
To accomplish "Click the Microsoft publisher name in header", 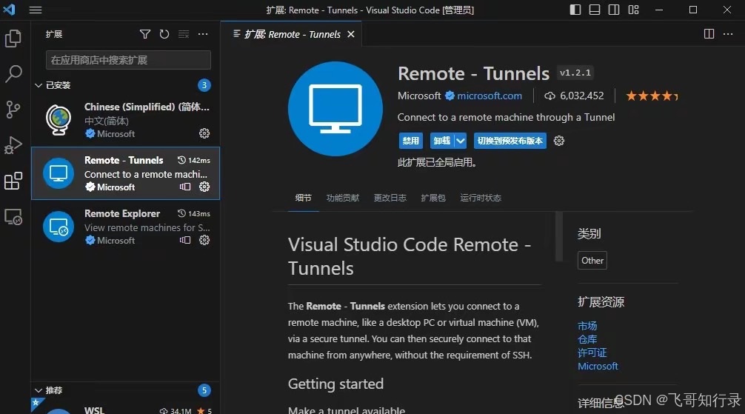I will coord(419,96).
